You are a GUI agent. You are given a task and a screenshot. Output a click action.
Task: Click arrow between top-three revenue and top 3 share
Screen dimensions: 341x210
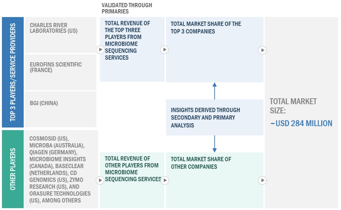click(x=164, y=49)
